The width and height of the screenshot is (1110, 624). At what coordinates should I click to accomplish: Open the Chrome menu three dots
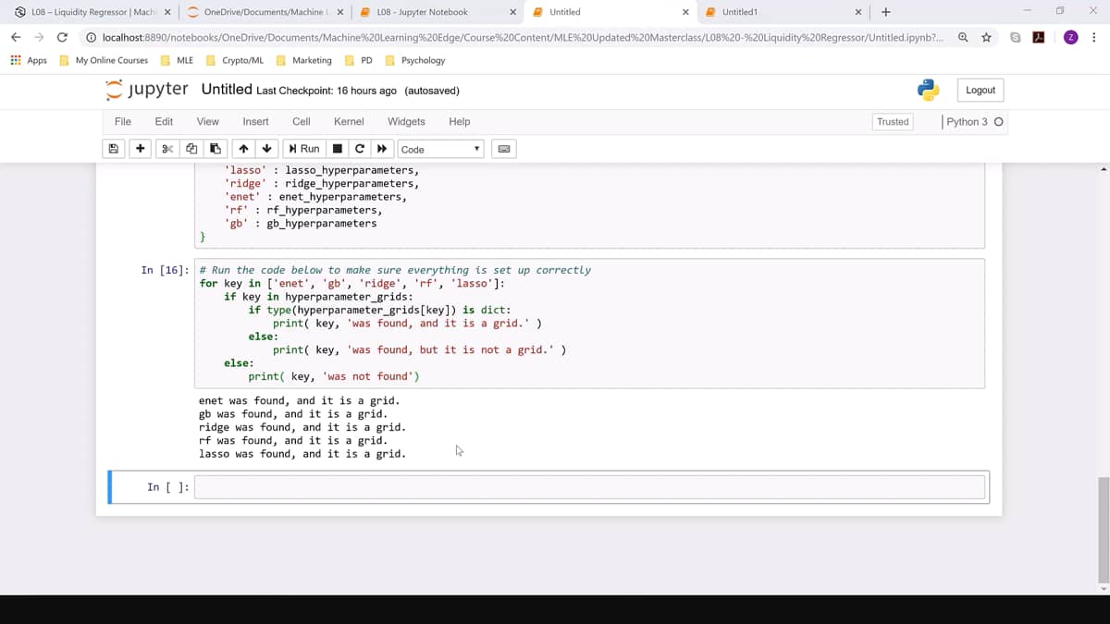pyautogui.click(x=1094, y=37)
